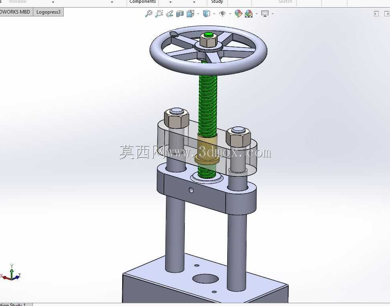Click the Study toolbar label
The height and width of the screenshot is (306, 390).
tap(217, 2)
